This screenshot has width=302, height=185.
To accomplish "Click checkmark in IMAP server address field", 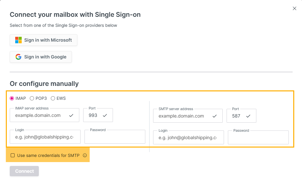I will (x=71, y=115).
